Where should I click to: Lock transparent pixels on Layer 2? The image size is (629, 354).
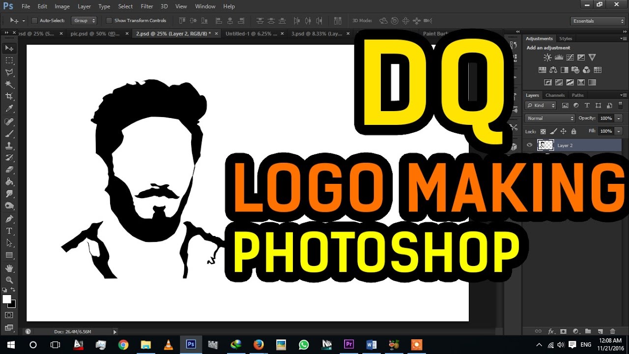coord(543,131)
